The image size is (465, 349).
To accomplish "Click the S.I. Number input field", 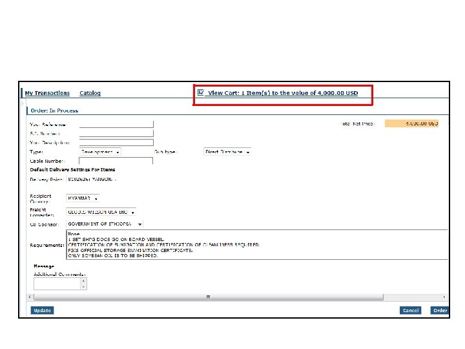I will click(116, 133).
